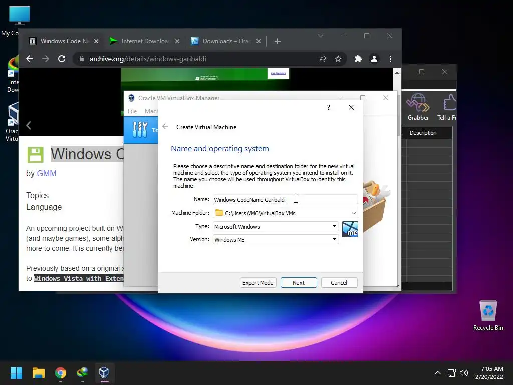Click the Windows ME OS type icon
The height and width of the screenshot is (385, 513).
[350, 229]
